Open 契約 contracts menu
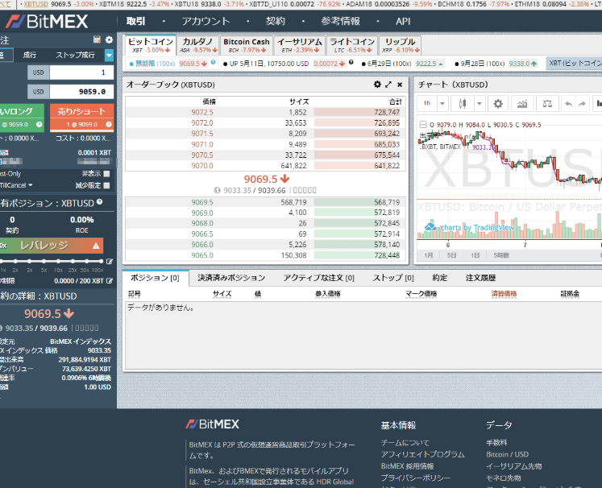The height and width of the screenshot is (488, 602). [276, 22]
